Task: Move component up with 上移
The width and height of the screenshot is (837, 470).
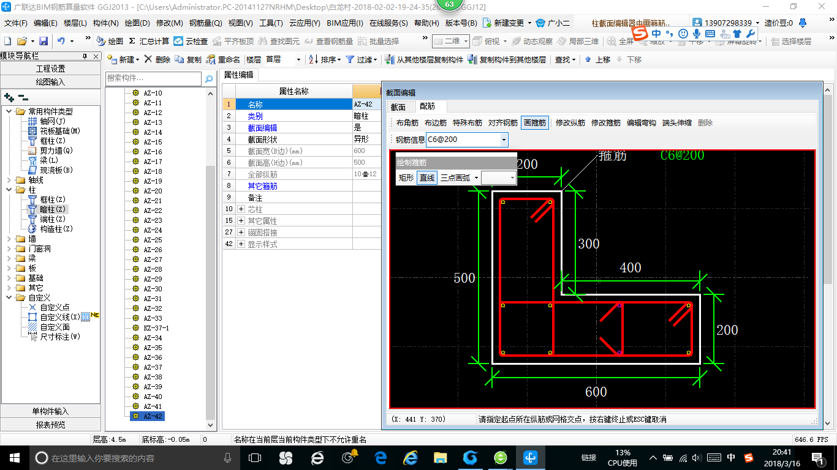Action: pos(597,59)
